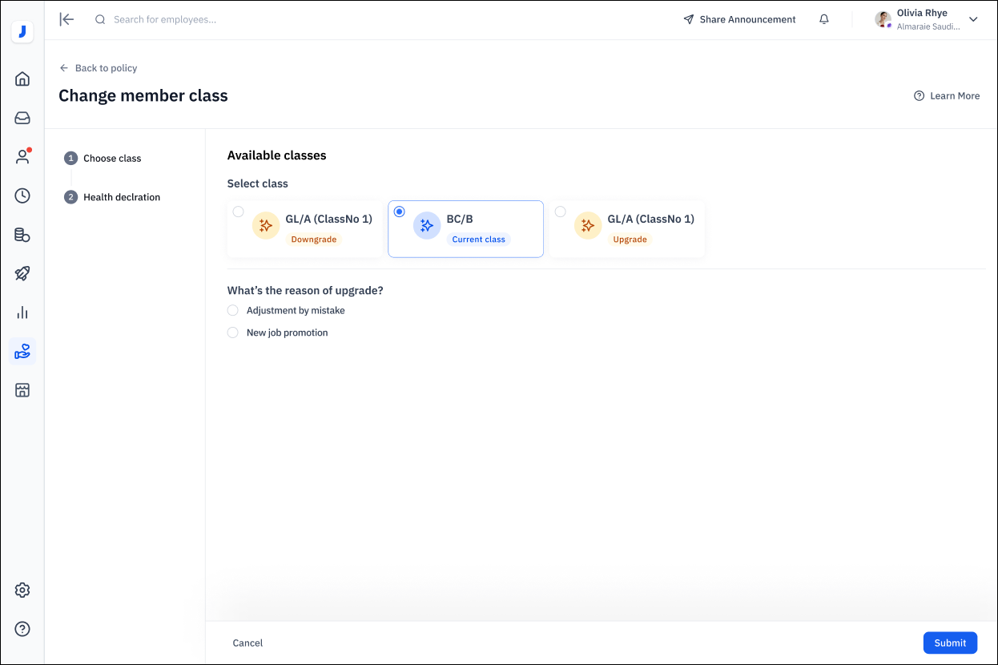
Task: Go to Health declaration step
Action: click(x=121, y=197)
